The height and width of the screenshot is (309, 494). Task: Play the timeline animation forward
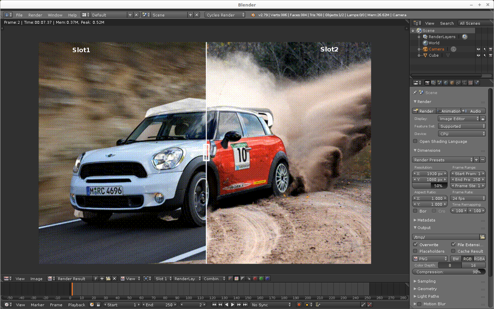tap(233, 305)
